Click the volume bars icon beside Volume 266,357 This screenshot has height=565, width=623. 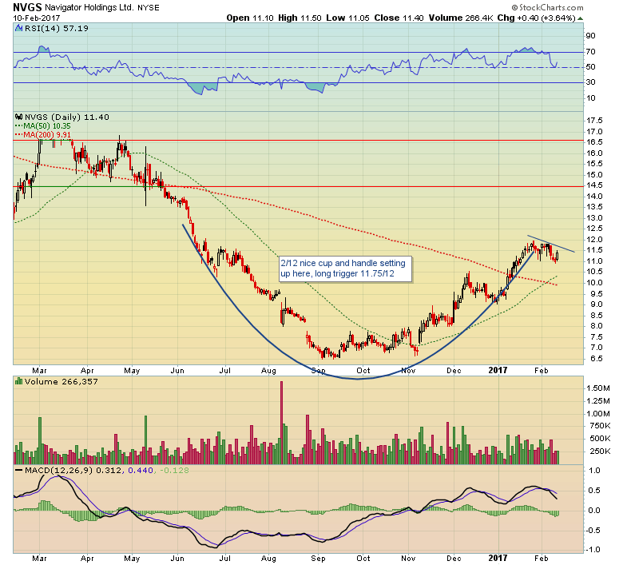coord(18,381)
